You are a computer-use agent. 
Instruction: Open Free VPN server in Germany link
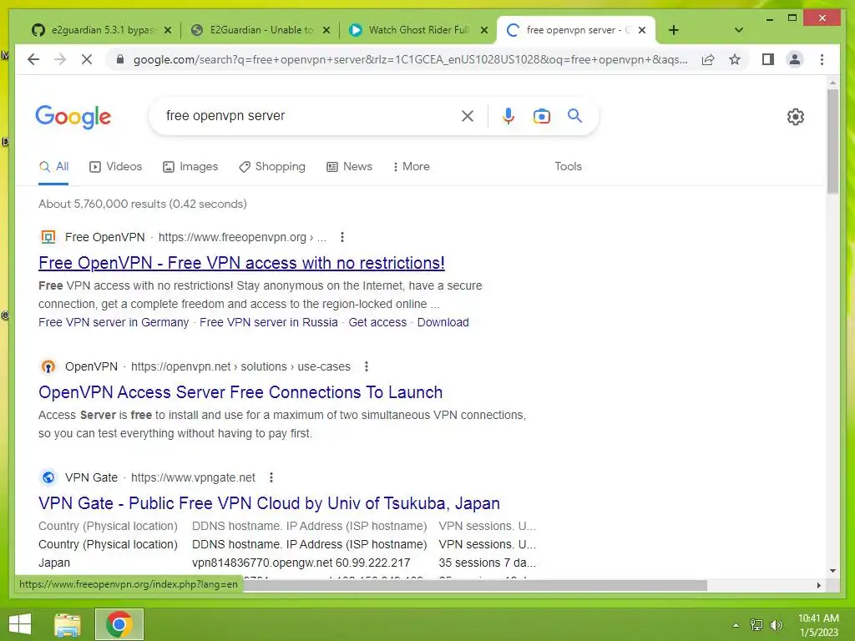114,322
